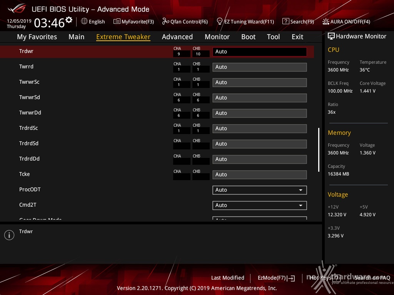Viewport: 394px width, 295px height.
Task: Open Search(F9) label
Action: point(302,22)
